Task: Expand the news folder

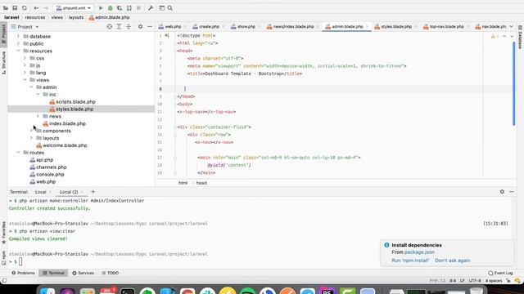Action: (38, 116)
